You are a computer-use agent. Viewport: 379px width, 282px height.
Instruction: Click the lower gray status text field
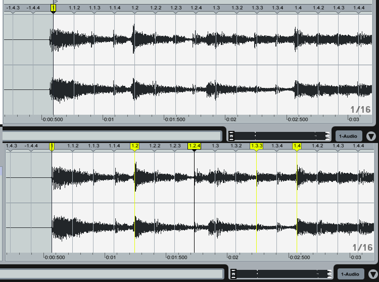click(112, 274)
